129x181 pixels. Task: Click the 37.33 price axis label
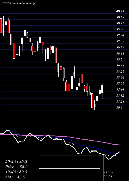pyautogui.click(x=120, y=41)
